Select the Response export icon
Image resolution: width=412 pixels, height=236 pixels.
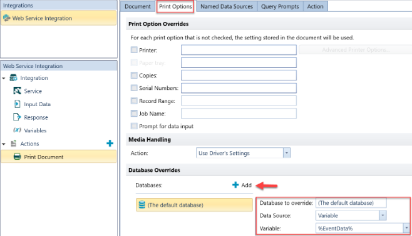point(17,117)
